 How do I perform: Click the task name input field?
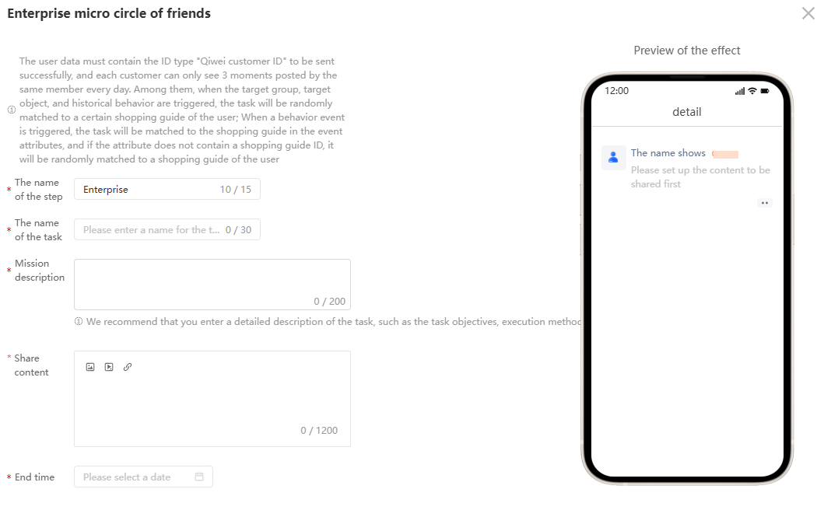pos(167,229)
